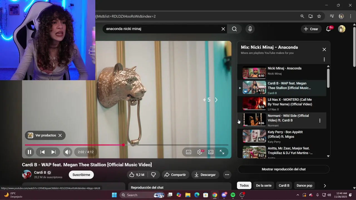Click the Suscribirme button
The height and width of the screenshot is (200, 356).
coord(81,175)
